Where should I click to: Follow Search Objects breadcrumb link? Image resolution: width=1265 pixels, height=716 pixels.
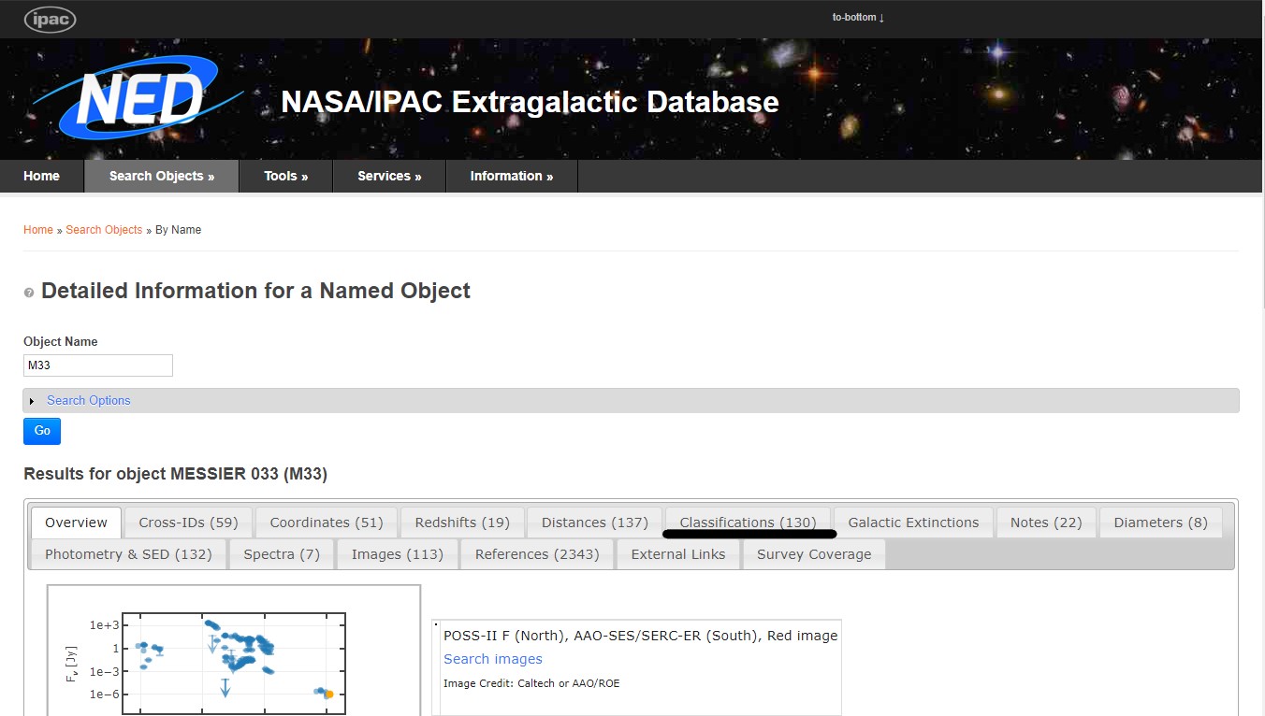[104, 230]
